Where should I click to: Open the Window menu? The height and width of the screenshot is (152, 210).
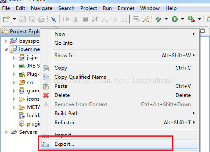tap(150, 8)
